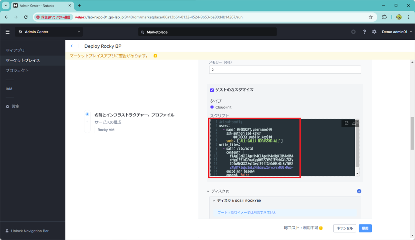Click the settings gear beside 設定
The width and height of the screenshot is (415, 240).
pos(7,107)
